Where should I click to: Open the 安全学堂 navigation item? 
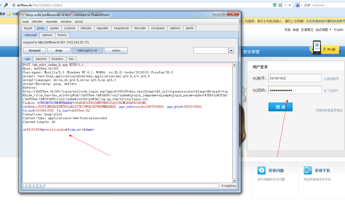pyautogui.click(x=251, y=52)
